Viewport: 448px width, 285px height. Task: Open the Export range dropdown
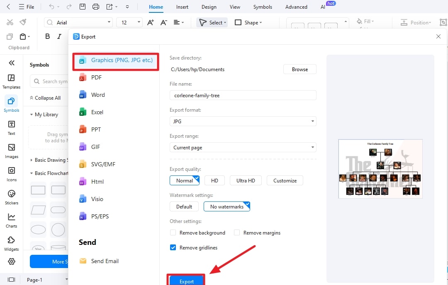pos(243,147)
